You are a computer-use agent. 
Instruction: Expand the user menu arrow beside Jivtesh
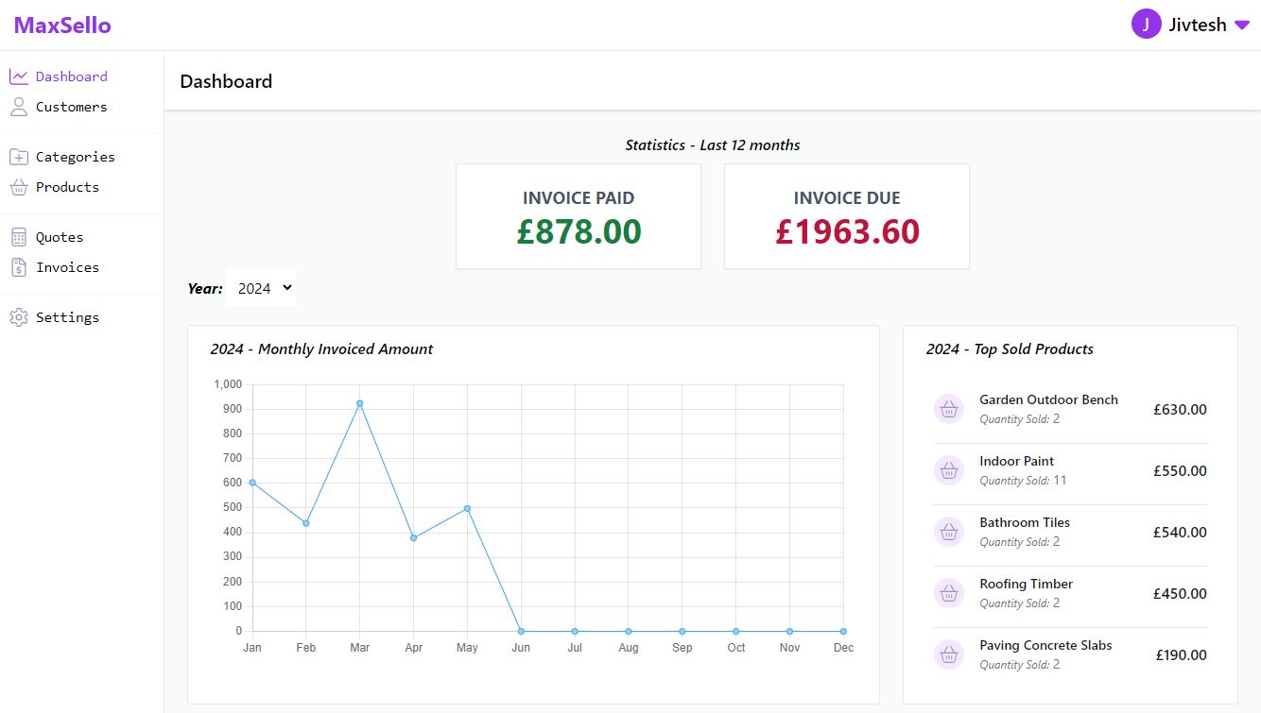[x=1242, y=25]
